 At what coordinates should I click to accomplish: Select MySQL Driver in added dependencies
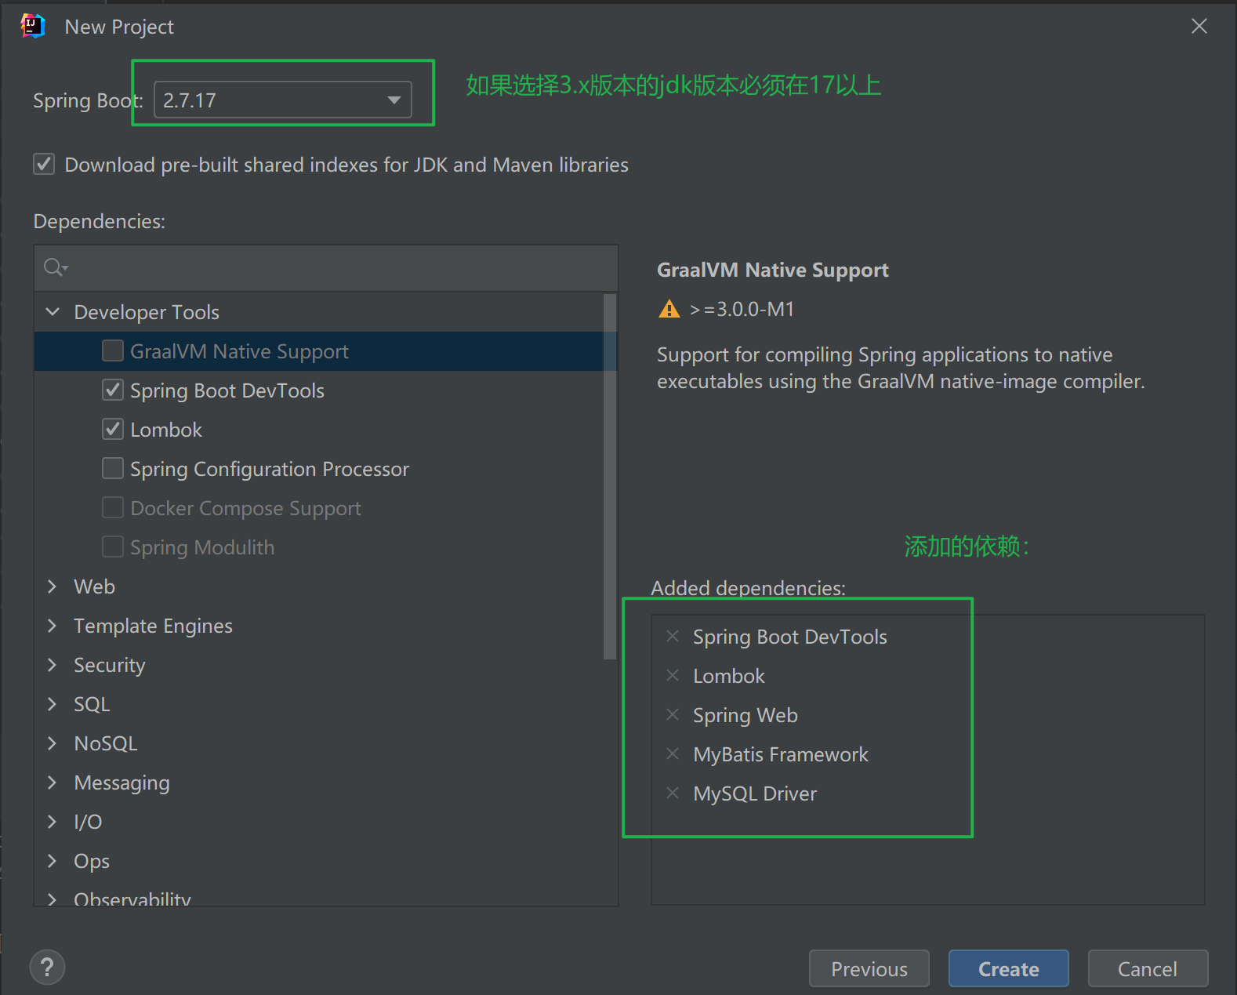tap(754, 793)
